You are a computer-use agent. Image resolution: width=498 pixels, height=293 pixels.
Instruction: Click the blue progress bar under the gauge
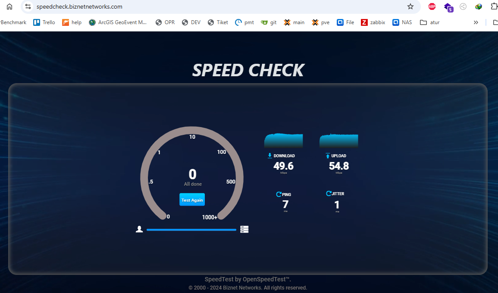click(191, 230)
